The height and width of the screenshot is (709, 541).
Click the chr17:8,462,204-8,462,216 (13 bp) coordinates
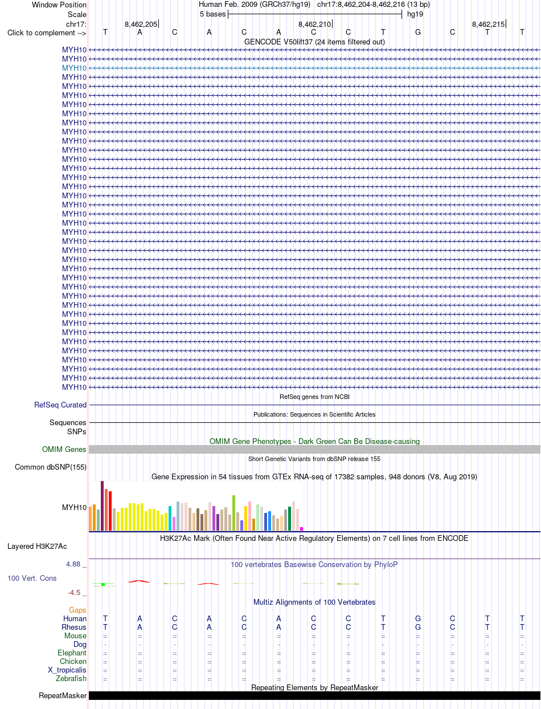pyautogui.click(x=374, y=4)
